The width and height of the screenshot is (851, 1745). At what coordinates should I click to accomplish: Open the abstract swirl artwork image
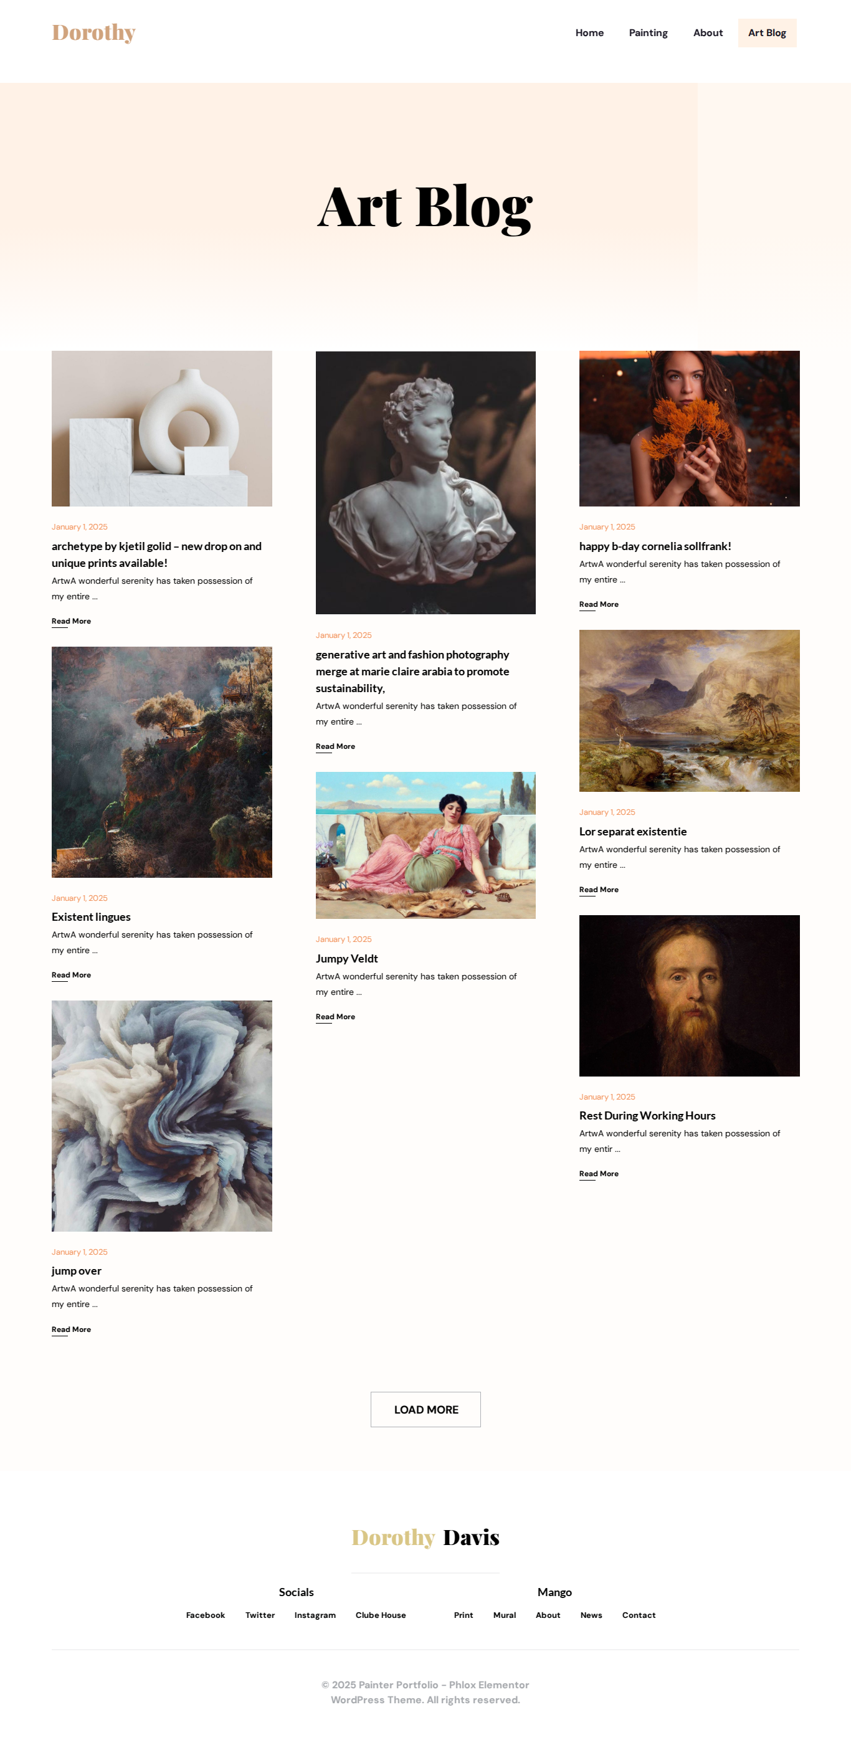pos(161,1116)
